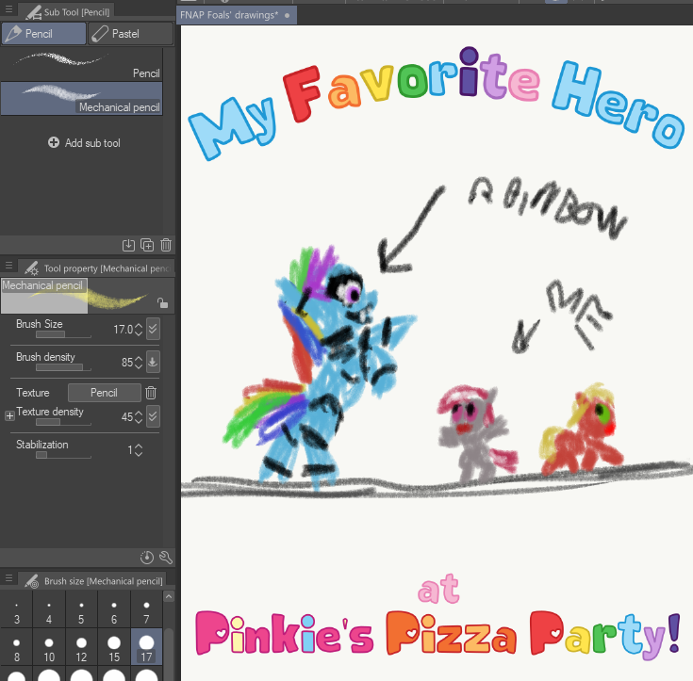Screen dimensions: 693x681
Task: Select brush size preset 6
Action: point(114,611)
